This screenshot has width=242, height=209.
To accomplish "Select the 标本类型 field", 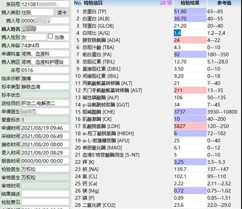I will click(x=45, y=87).
